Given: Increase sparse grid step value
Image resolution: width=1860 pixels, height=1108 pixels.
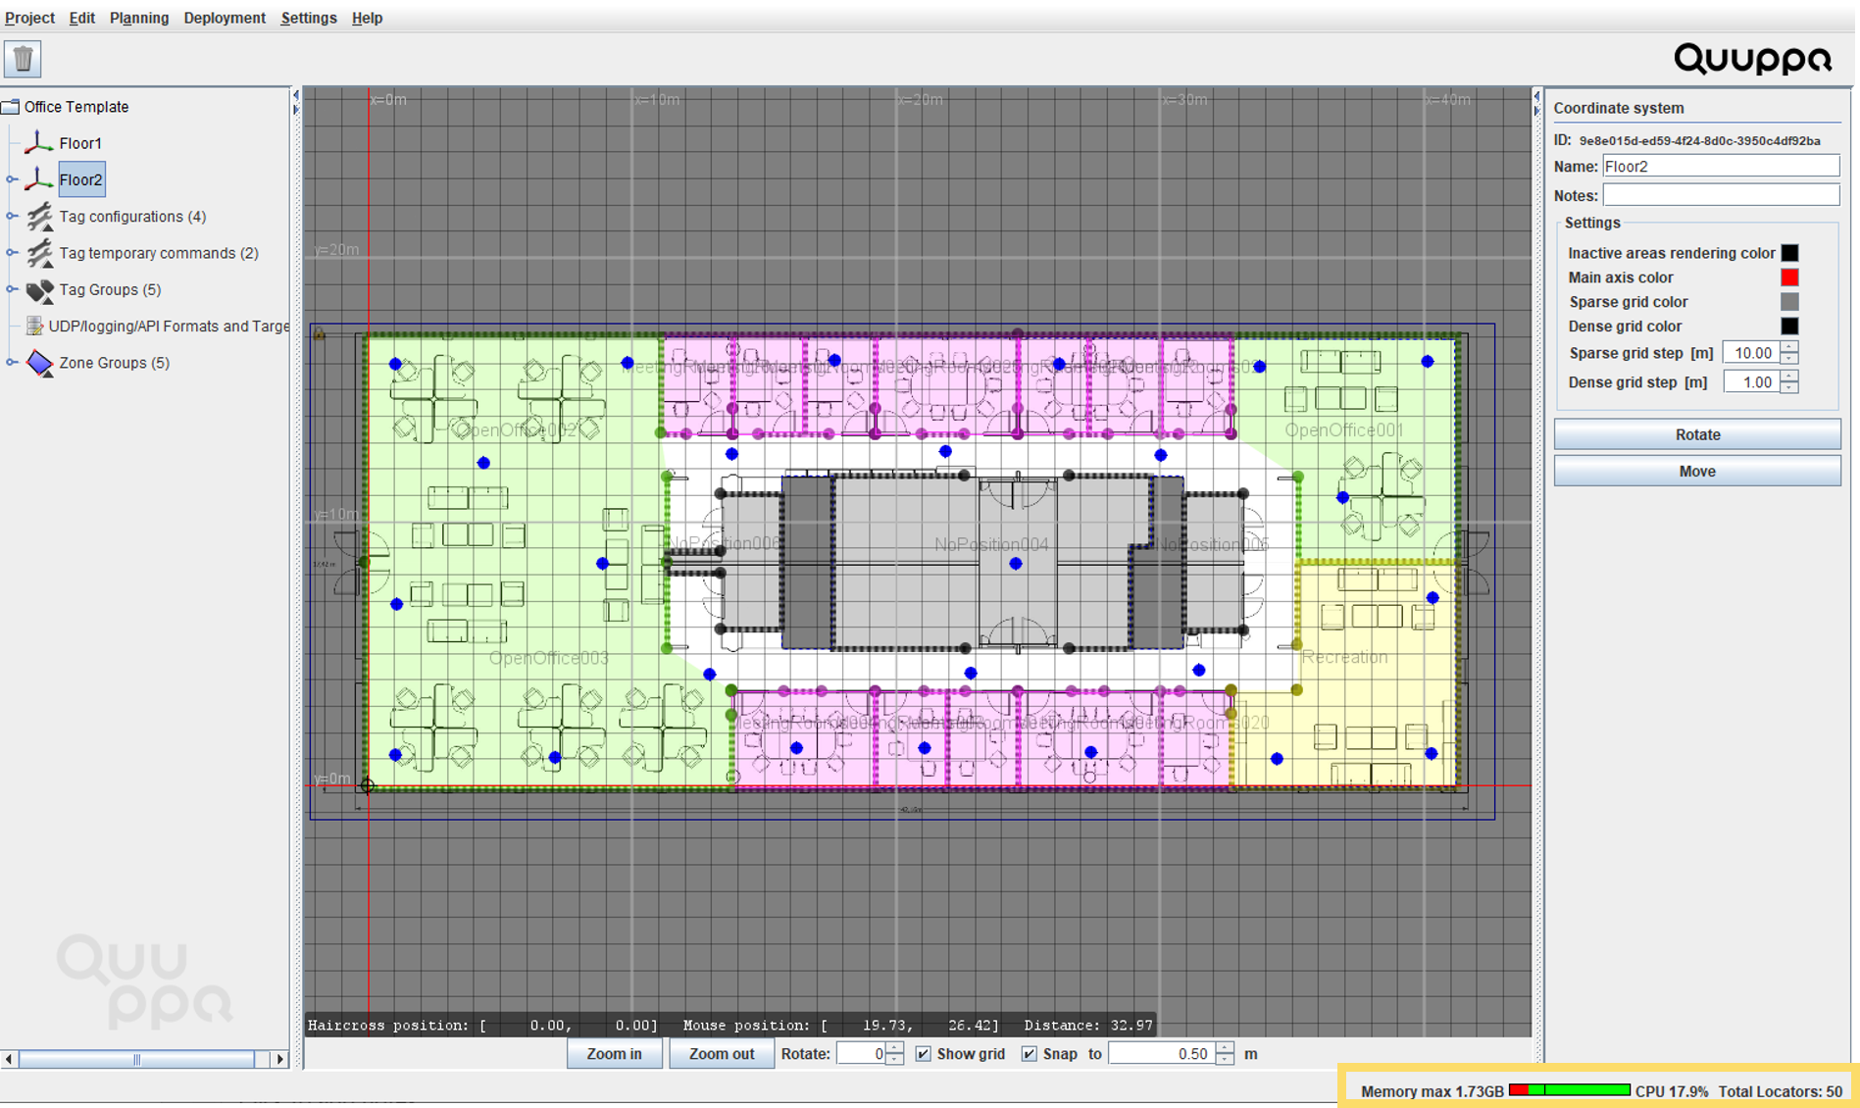Looking at the screenshot, I should pyautogui.click(x=1789, y=347).
